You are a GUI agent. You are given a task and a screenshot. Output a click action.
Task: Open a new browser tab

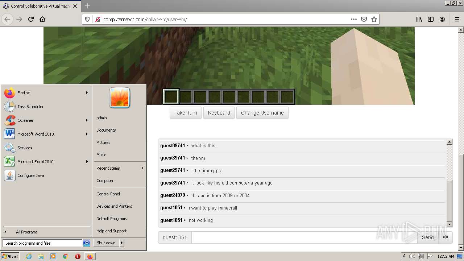click(x=87, y=6)
